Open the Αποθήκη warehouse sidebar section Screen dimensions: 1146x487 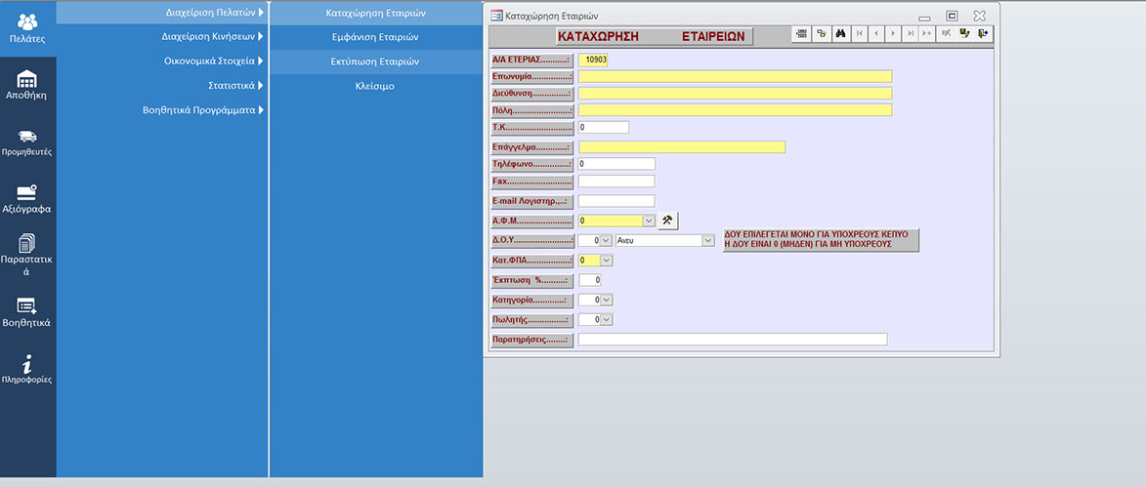(27, 85)
